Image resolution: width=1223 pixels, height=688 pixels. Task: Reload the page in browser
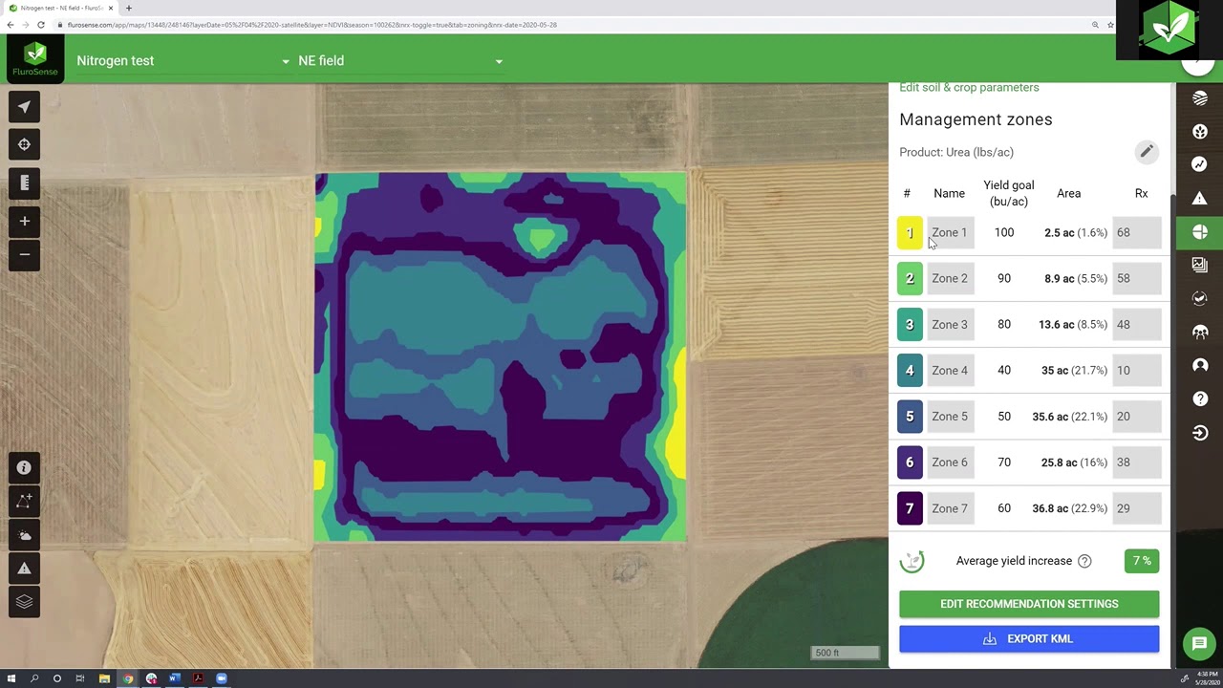pyautogui.click(x=41, y=25)
